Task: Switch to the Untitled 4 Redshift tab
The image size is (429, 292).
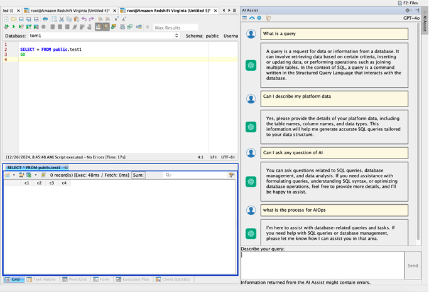Action: coord(69,10)
